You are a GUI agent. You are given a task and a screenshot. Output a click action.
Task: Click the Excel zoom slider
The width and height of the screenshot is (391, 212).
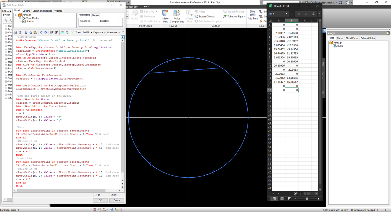(x=307, y=199)
